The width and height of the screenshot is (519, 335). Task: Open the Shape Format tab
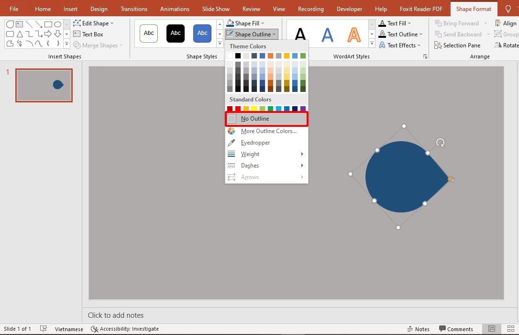[x=474, y=9]
